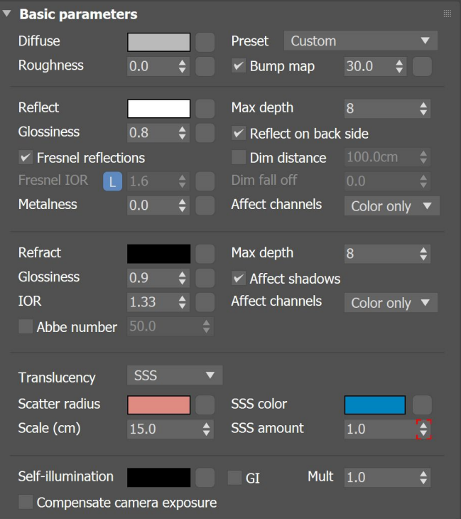Open the Reflect Affect channels dropdown
The width and height of the screenshot is (461, 519).
point(391,205)
